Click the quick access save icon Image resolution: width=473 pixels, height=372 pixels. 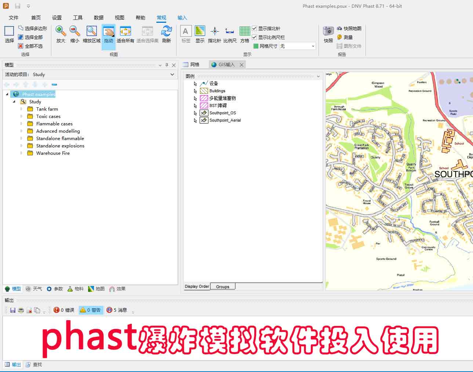pyautogui.click(x=17, y=6)
